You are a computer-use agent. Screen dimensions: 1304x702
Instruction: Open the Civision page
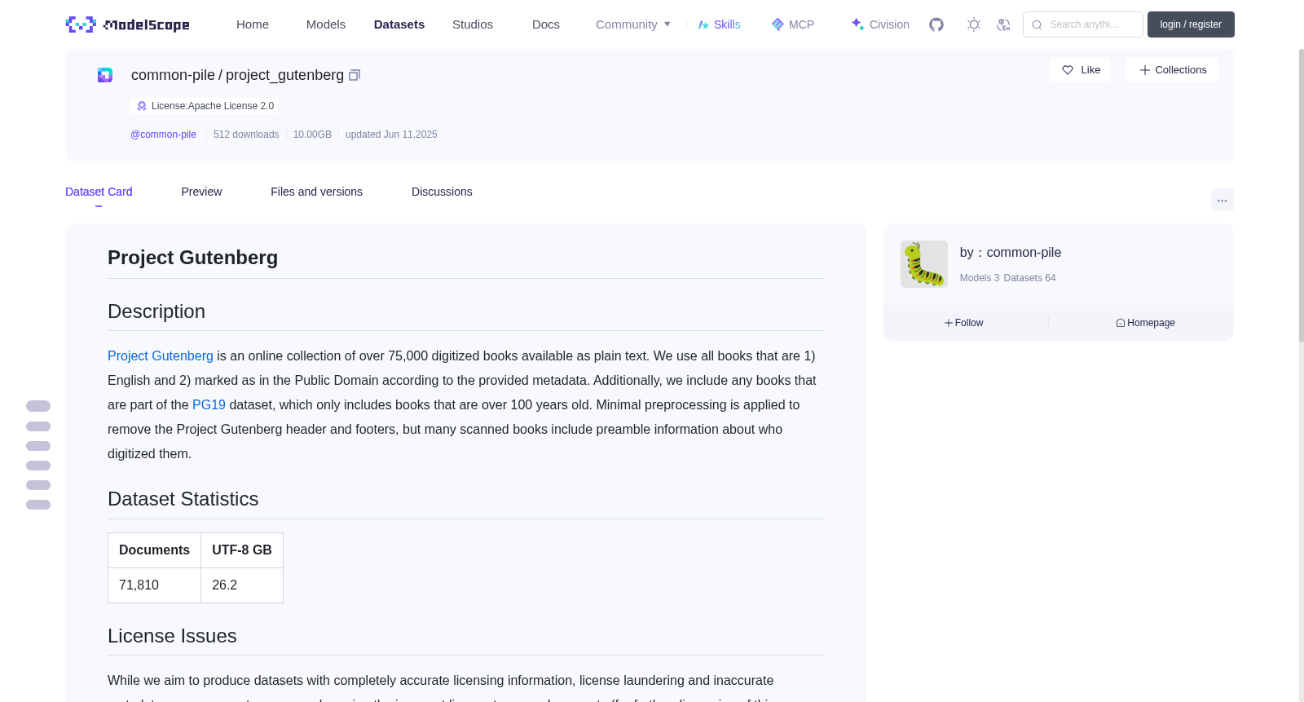[880, 24]
